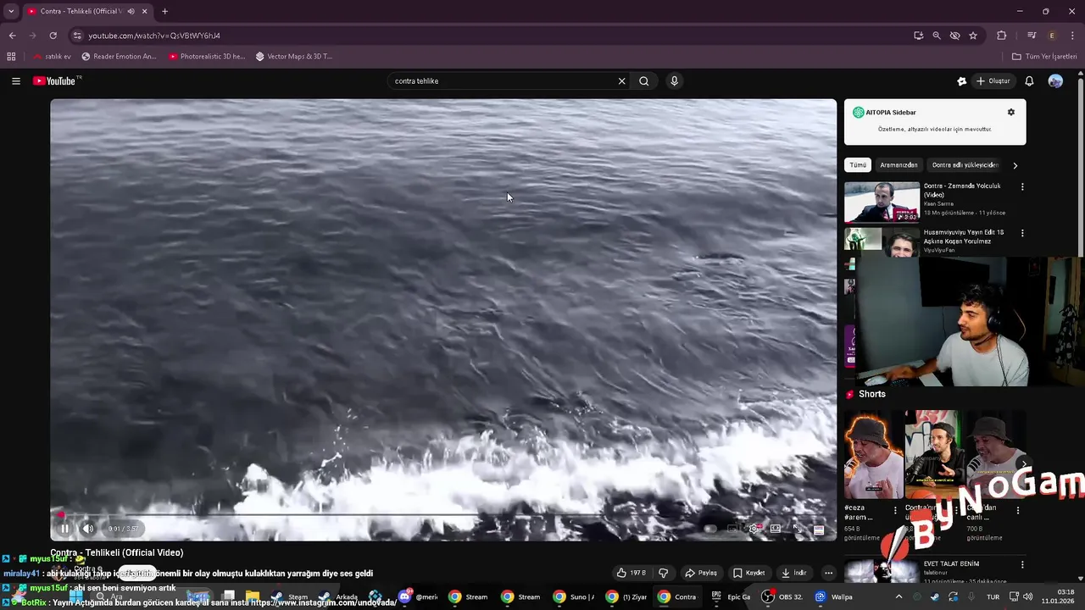Open 'Vector Maps & 3D T...' bookmark
Image resolution: width=1085 pixels, height=610 pixels.
(x=294, y=56)
